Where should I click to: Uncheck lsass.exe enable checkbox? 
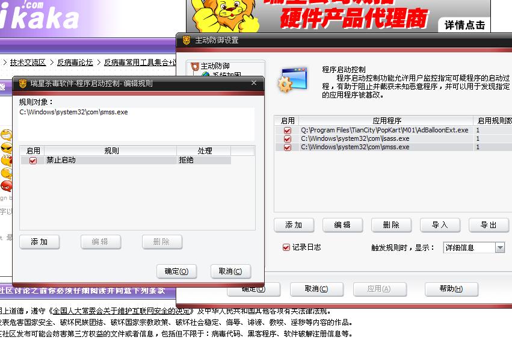(288, 139)
